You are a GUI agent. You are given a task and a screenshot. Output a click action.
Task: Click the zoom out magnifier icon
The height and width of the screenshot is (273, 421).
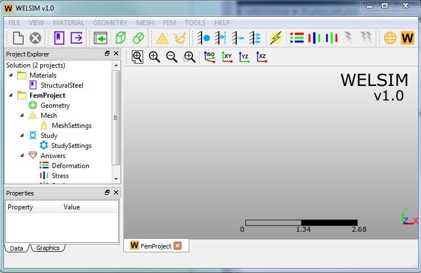tap(171, 57)
